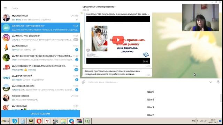Click the chat header title Шпаргалка "Запуск@новичка"
The image size is (223, 125).
[x=99, y=7]
